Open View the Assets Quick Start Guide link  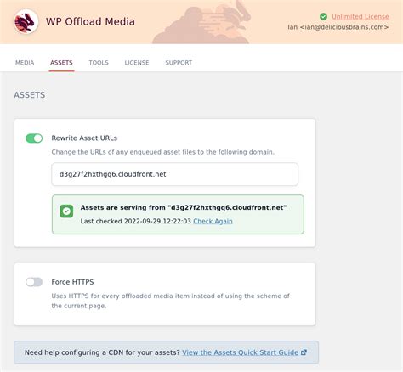click(240, 352)
